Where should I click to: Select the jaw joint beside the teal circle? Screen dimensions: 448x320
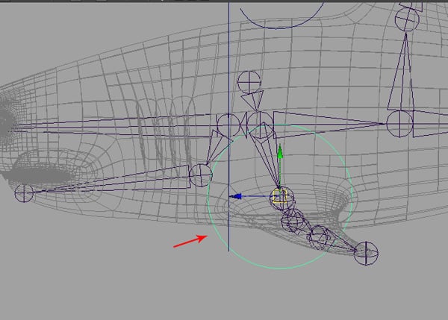pos(201,175)
